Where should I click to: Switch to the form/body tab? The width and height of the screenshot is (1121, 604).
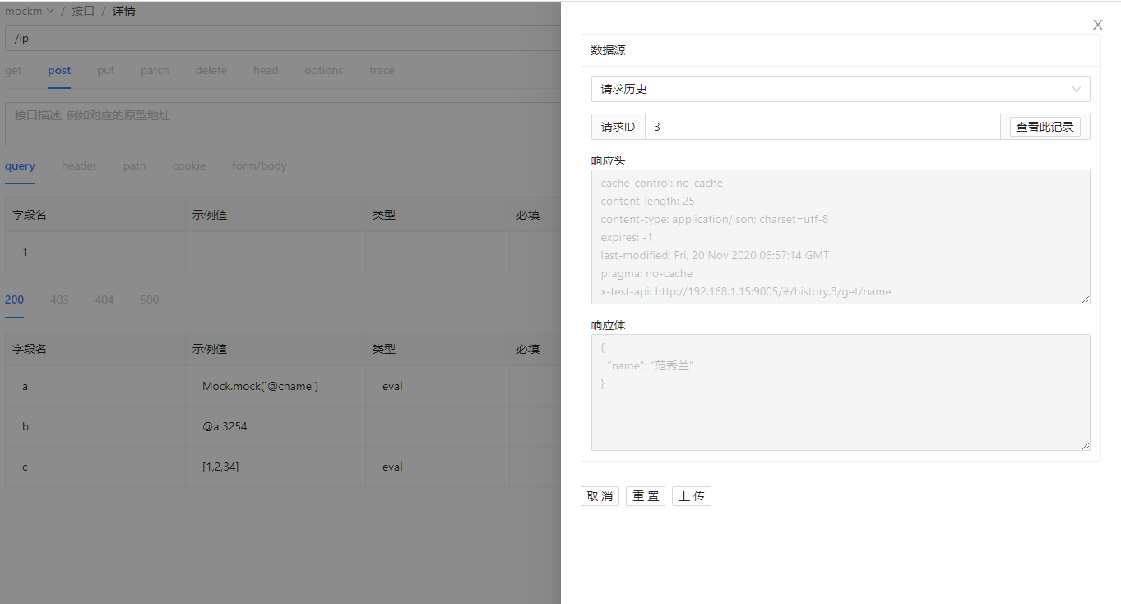coord(259,166)
